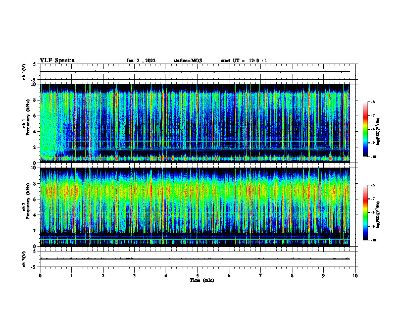This screenshot has height=309, width=400.
Task: Click the ch.2 color bar log(PSD) unit label
Action: (x=379, y=215)
